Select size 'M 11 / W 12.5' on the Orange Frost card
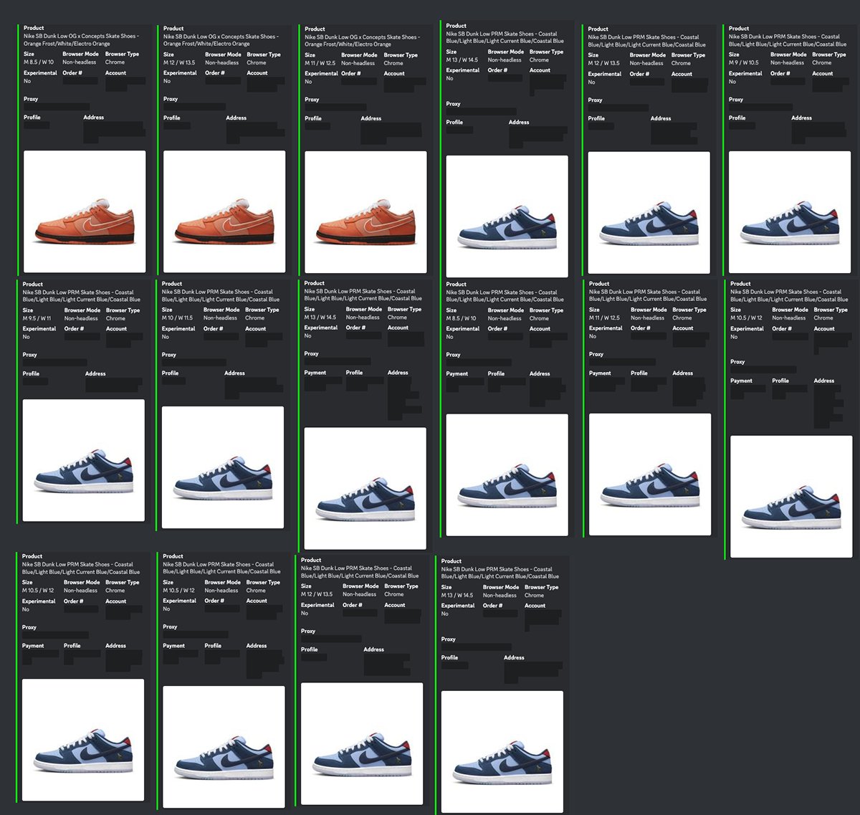Image resolution: width=860 pixels, height=815 pixels. (x=320, y=63)
